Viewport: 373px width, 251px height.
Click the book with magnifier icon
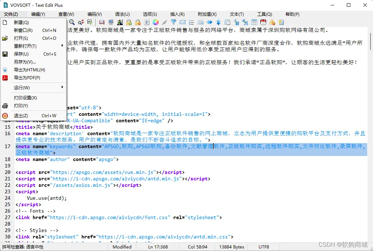click(102, 22)
